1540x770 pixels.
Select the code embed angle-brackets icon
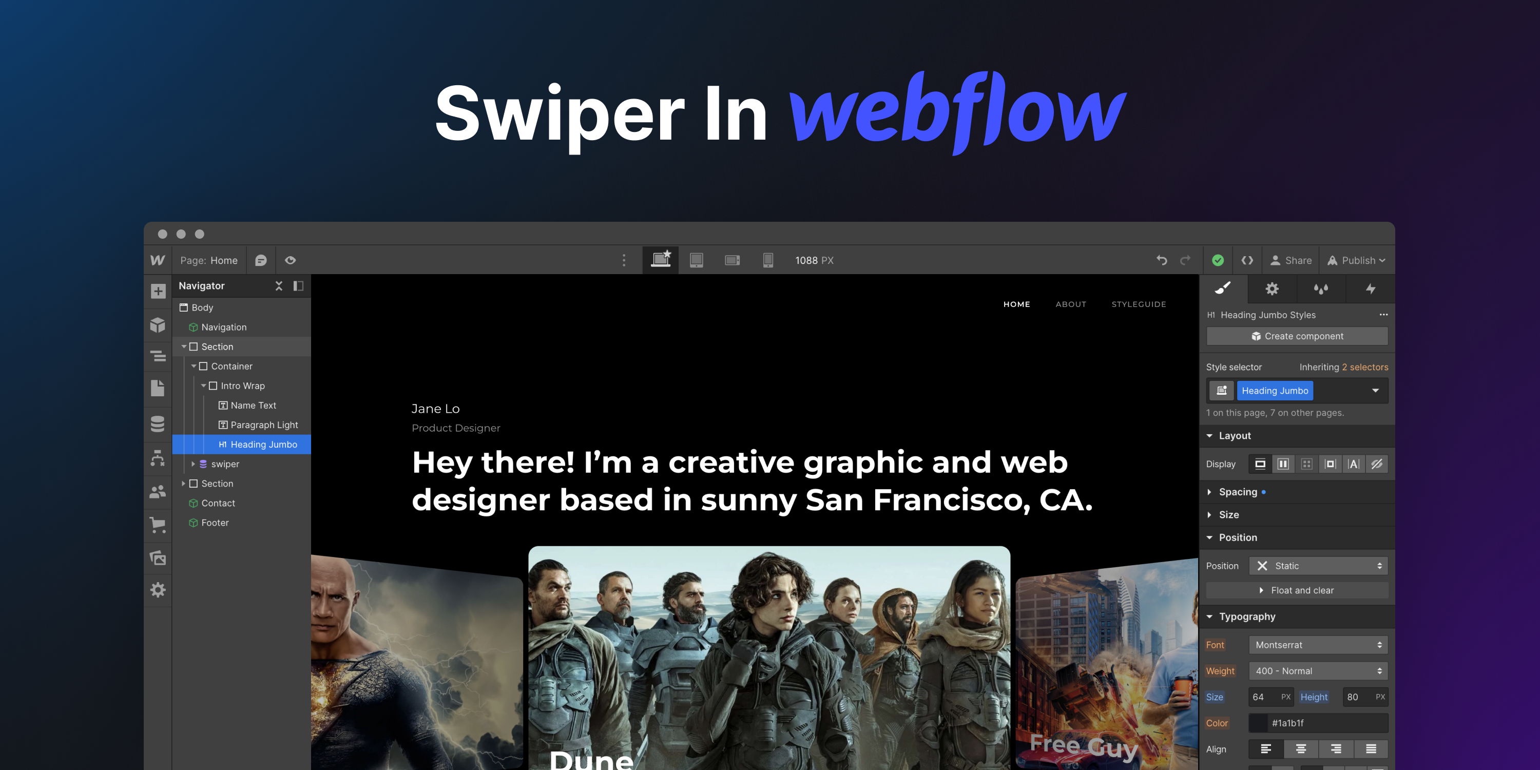point(1246,260)
